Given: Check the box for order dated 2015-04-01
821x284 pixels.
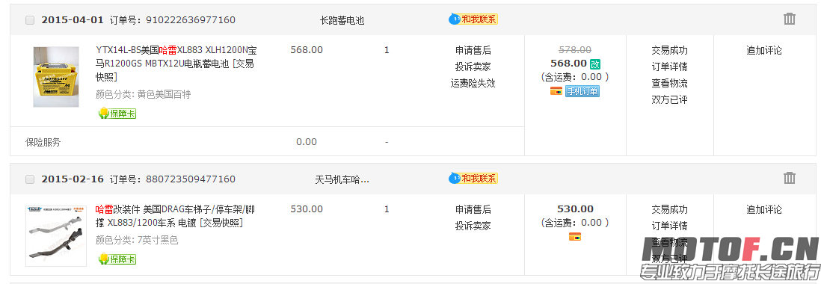Looking at the screenshot, I should tap(30, 20).
